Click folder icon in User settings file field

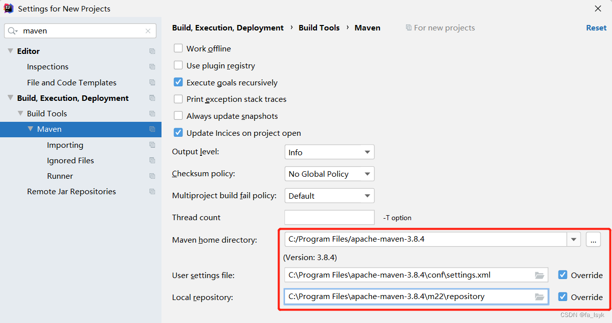tap(539, 275)
